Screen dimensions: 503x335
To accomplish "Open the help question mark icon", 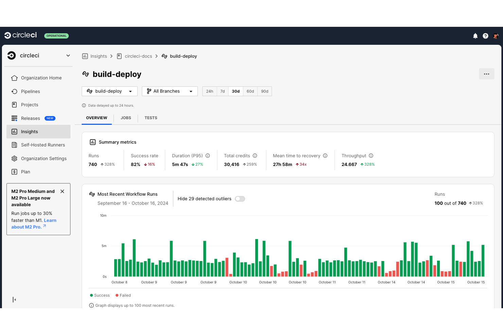I will point(485,36).
